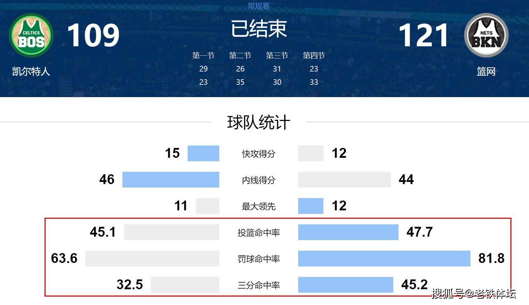Click the Celtics 内线得分 blue bar

point(171,179)
